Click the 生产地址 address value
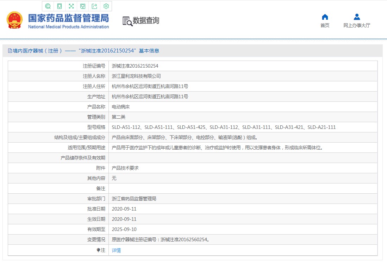Screen dimensions: 387x262 [150, 96]
